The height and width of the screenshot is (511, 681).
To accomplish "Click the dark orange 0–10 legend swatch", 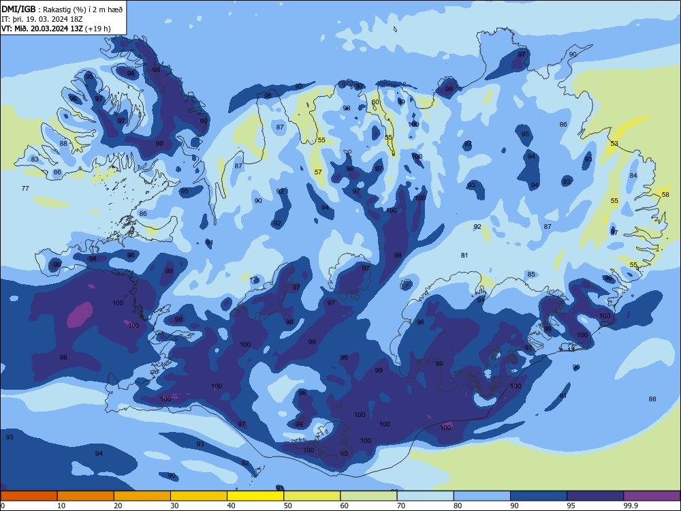I will pyautogui.click(x=29, y=496).
